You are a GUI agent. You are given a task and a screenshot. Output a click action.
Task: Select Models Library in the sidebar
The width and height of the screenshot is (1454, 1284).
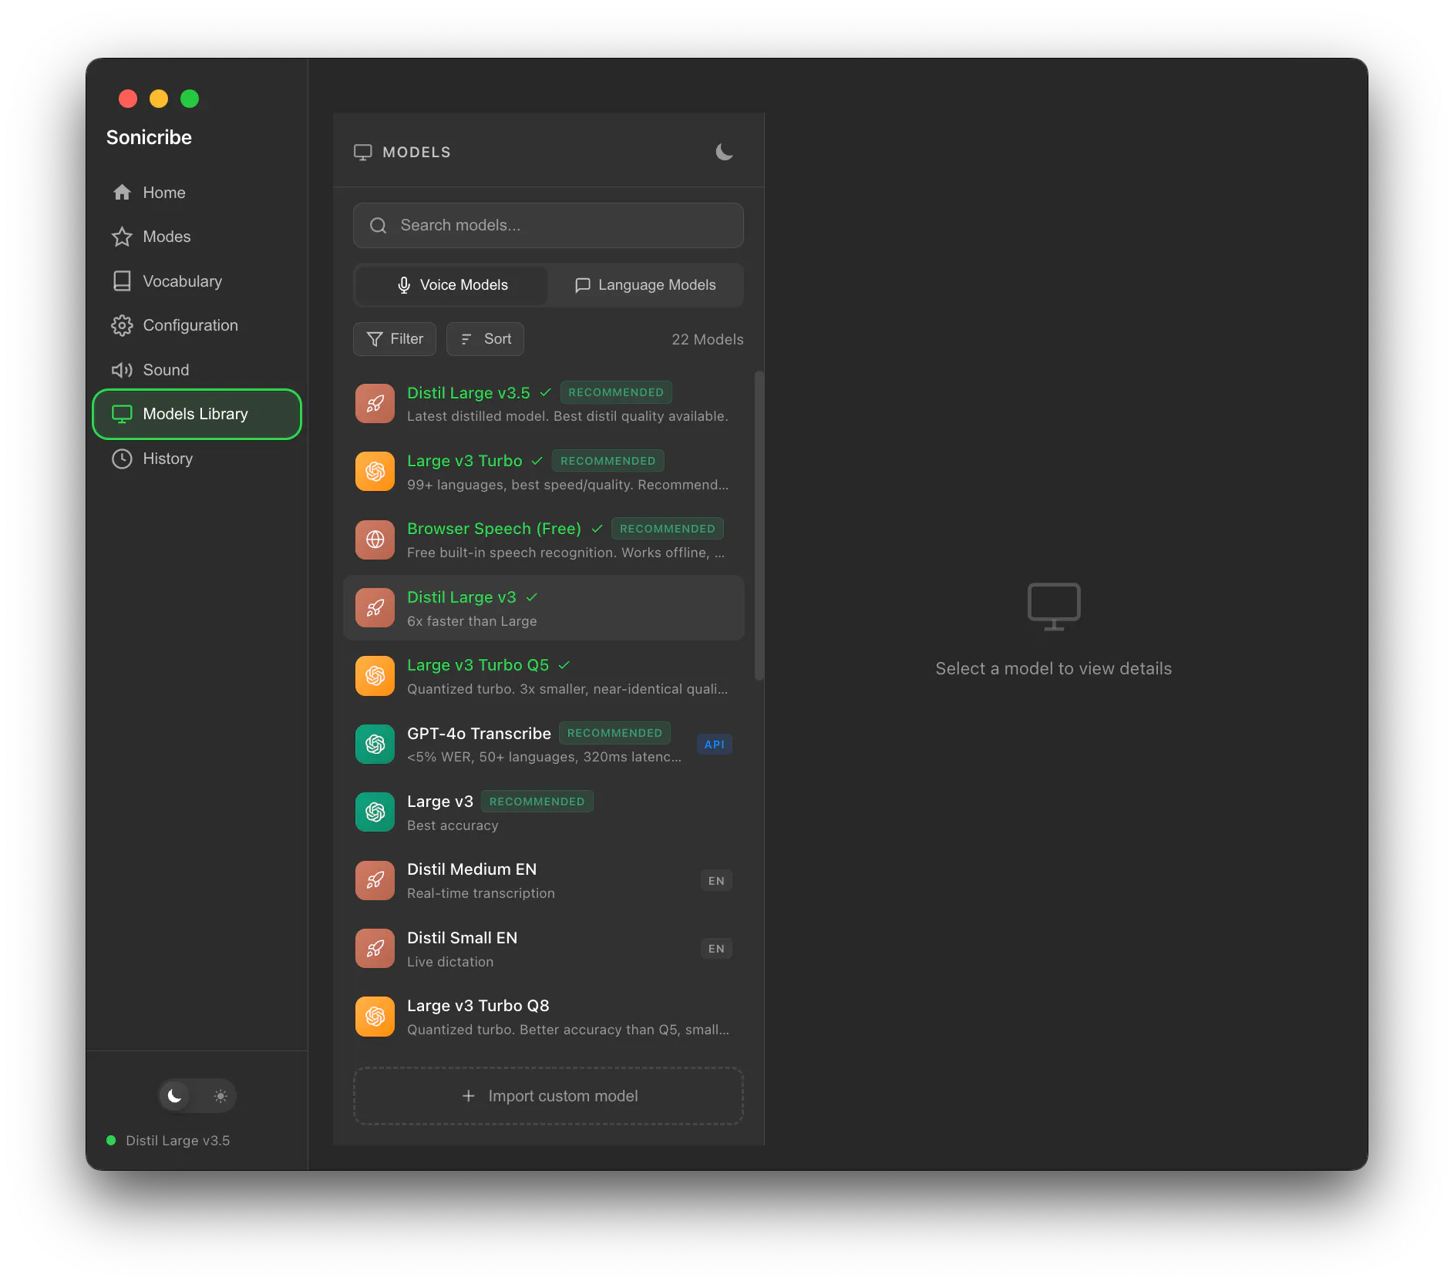197,414
